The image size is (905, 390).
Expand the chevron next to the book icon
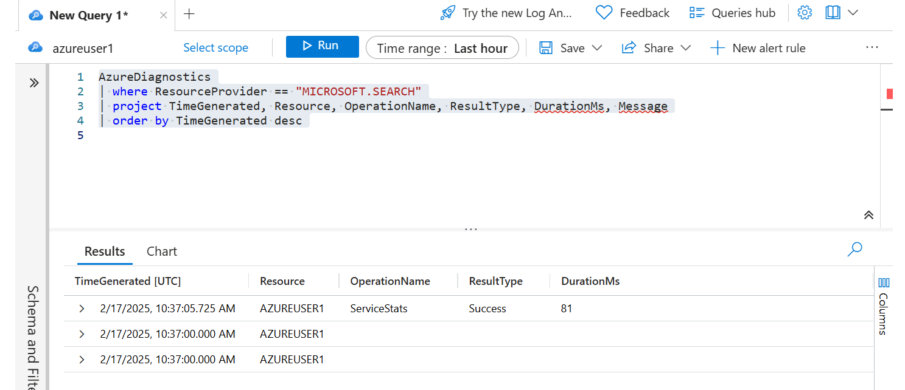(853, 13)
